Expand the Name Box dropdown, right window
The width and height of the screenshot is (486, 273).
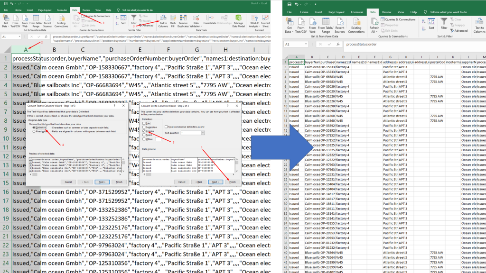[x=306, y=44]
